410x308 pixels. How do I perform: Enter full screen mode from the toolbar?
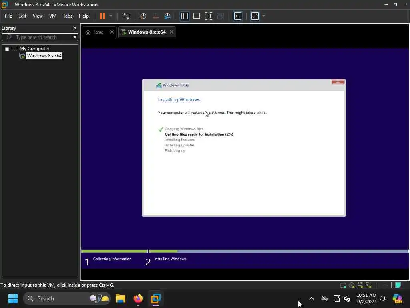coord(208,16)
